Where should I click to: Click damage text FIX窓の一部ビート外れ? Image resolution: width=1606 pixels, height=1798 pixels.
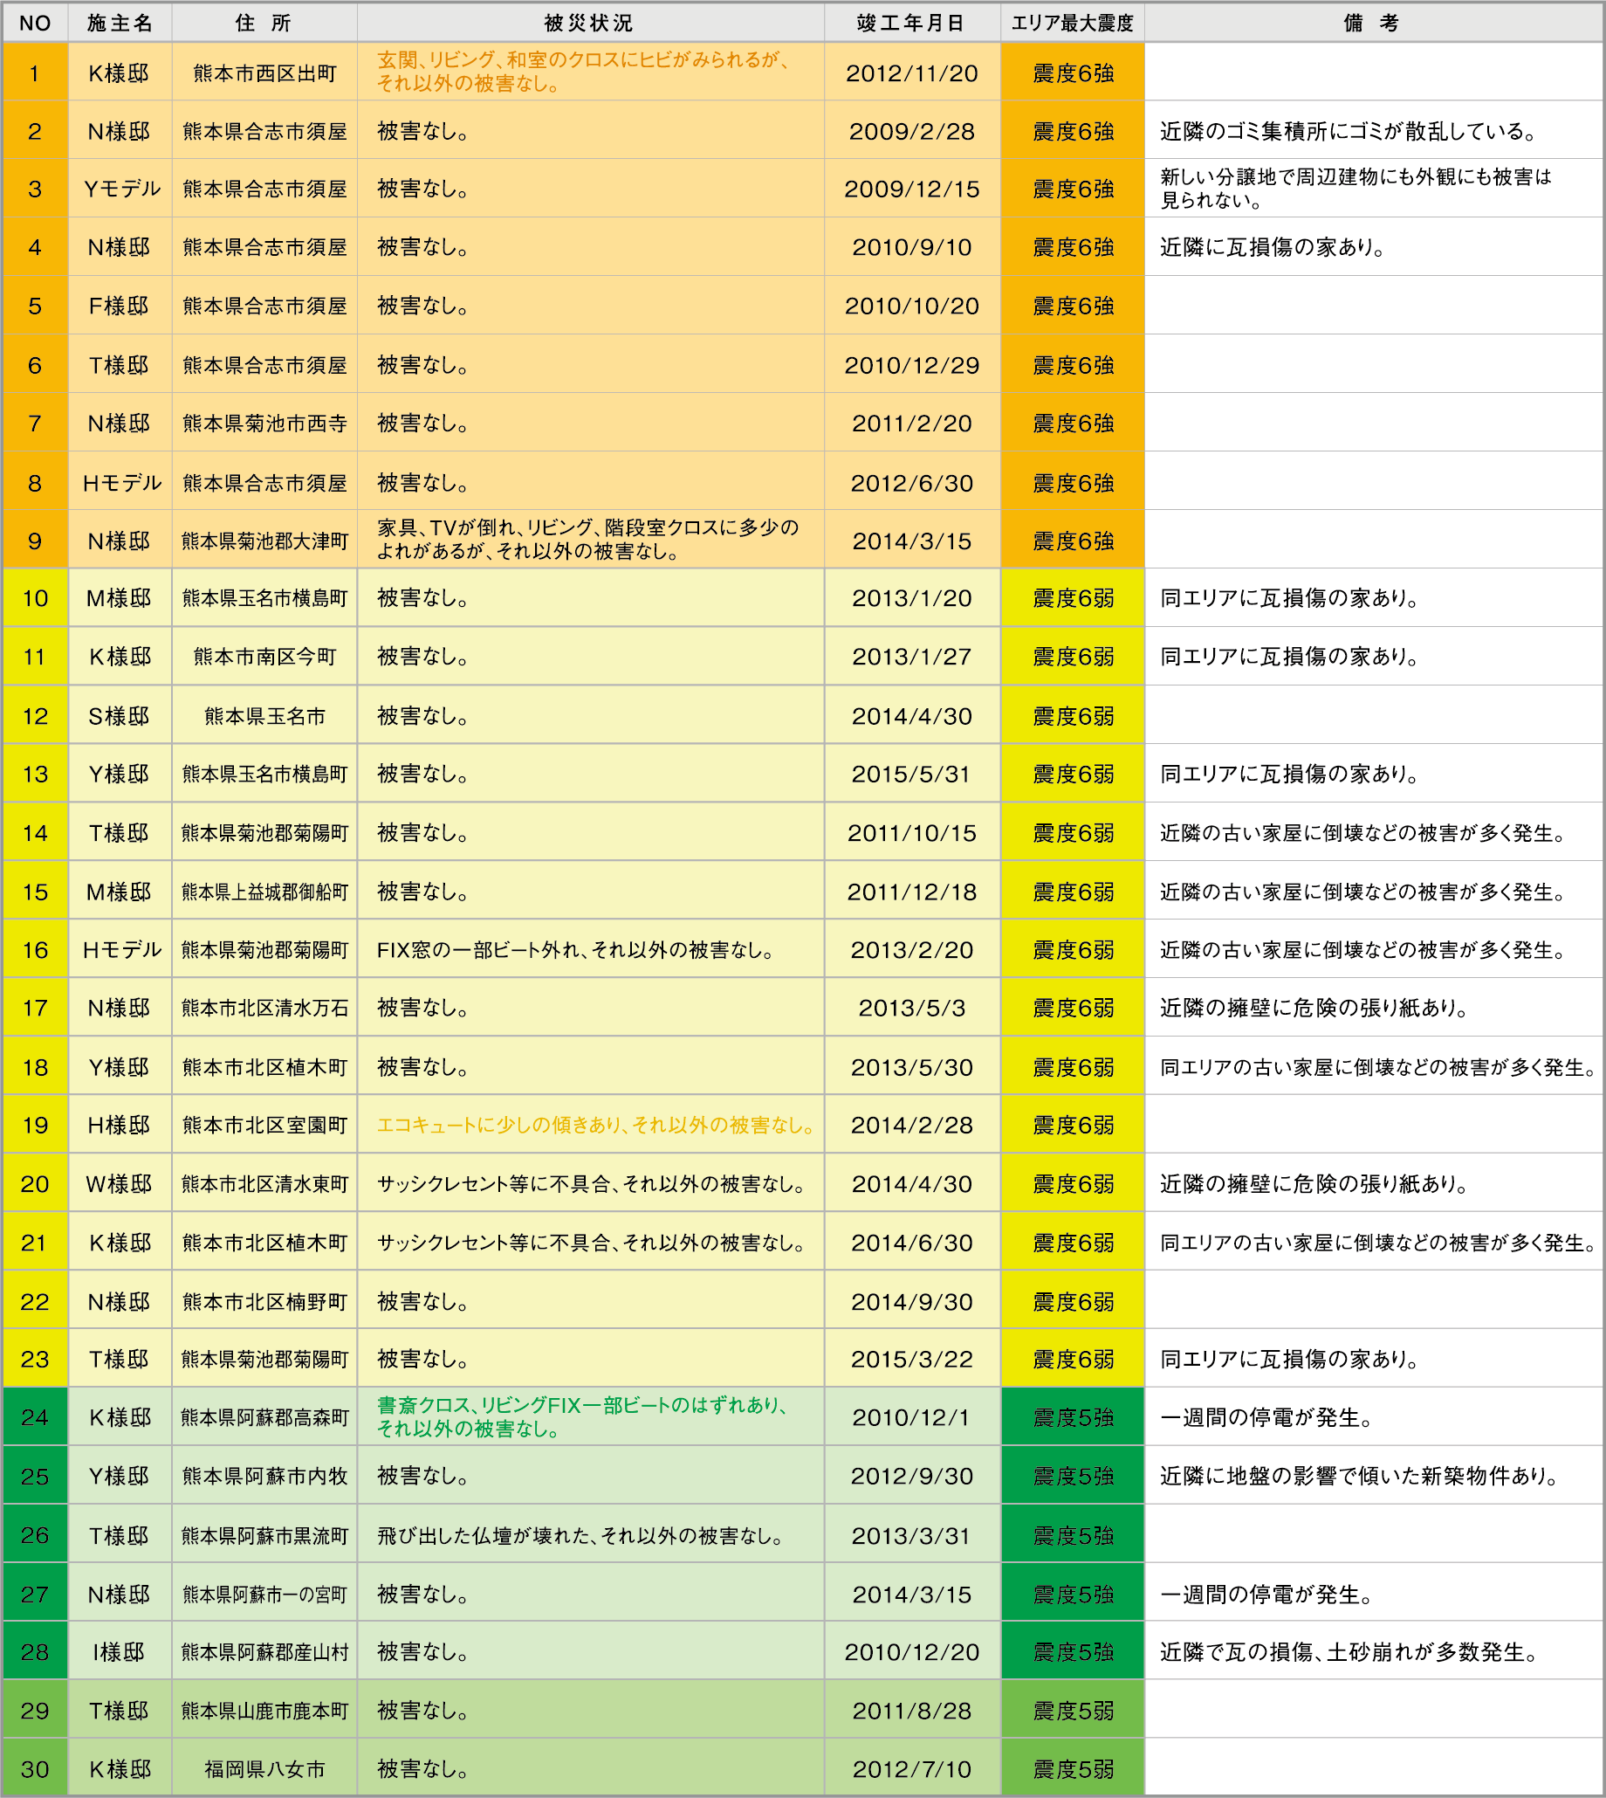(x=574, y=951)
